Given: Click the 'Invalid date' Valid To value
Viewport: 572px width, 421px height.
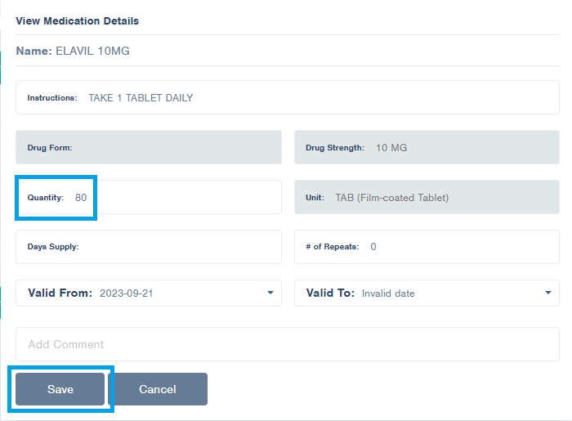Looking at the screenshot, I should click(388, 293).
